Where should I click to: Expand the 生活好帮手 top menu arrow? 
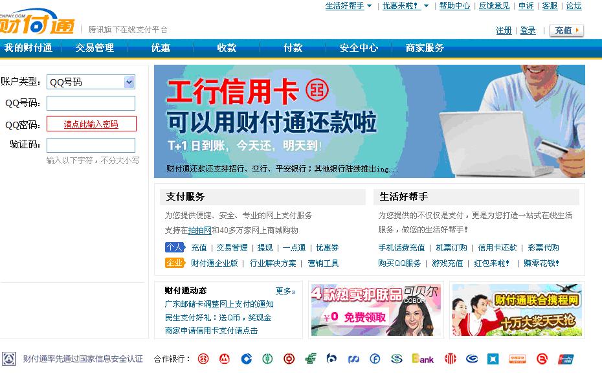coord(370,6)
